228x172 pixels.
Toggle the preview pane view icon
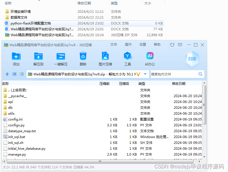pos(14,74)
